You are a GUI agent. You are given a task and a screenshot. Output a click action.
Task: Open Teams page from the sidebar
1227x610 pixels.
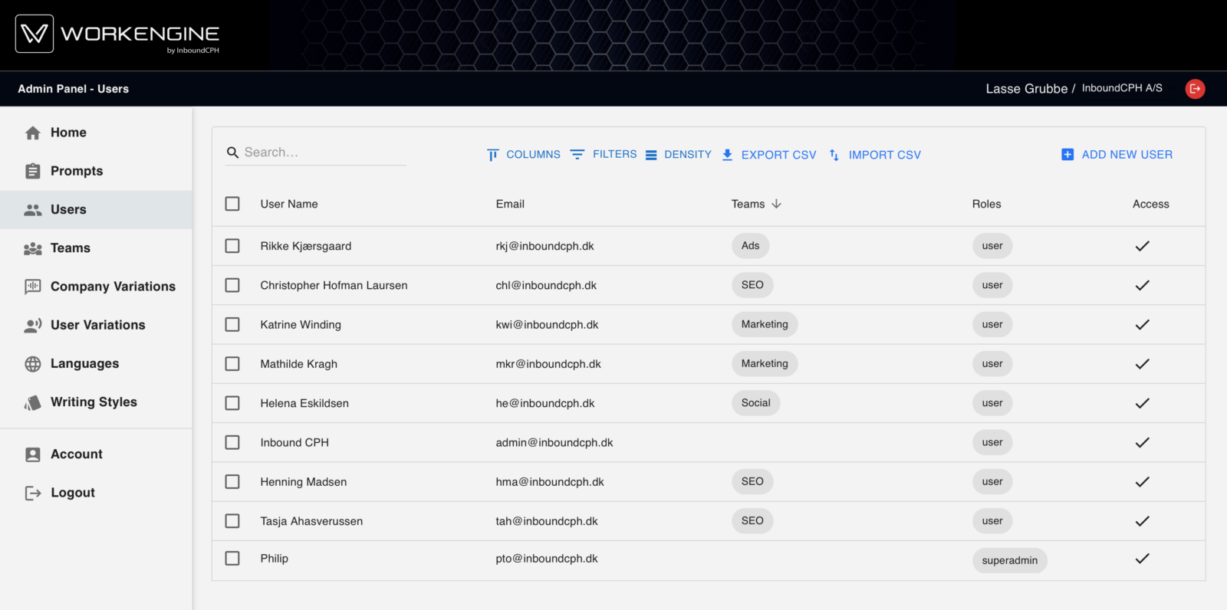70,248
